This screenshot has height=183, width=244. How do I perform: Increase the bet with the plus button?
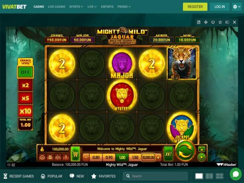pyautogui.click(x=158, y=158)
